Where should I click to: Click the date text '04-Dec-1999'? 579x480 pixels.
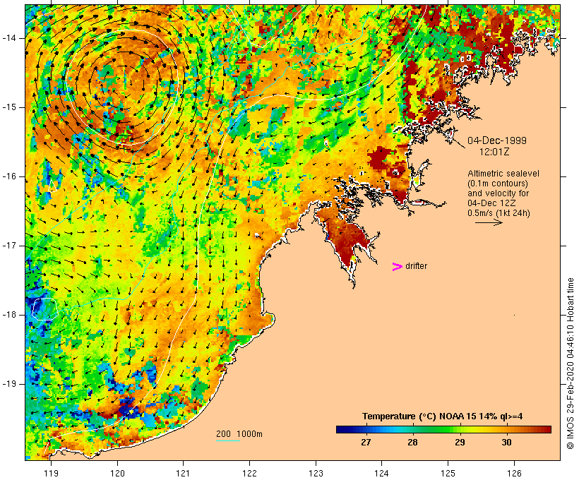point(497,140)
